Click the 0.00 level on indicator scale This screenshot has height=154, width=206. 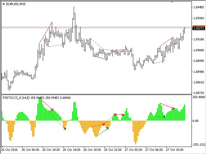pyautogui.click(x=195, y=121)
